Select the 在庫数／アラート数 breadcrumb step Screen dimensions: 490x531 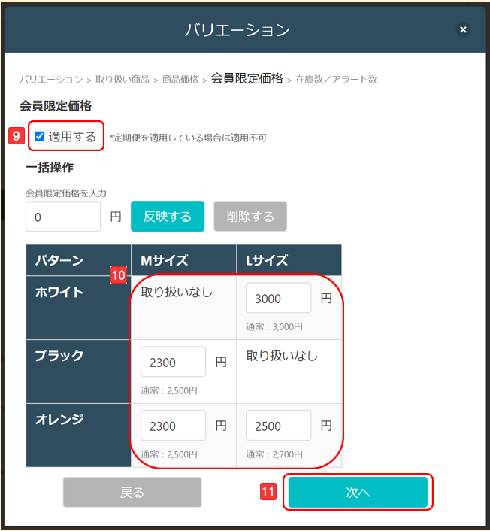click(x=336, y=80)
